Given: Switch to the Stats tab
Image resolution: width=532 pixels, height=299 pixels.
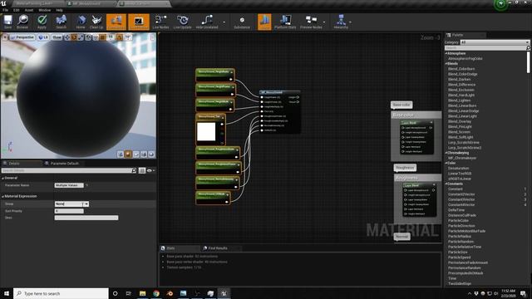Looking at the screenshot, I should coord(180,248).
